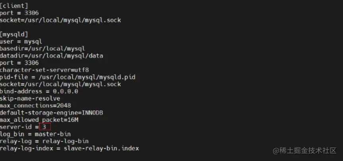343x161 pixels.
Task: Click the max_allowed_packet=16M line
Action: pyautogui.click(x=39, y=120)
